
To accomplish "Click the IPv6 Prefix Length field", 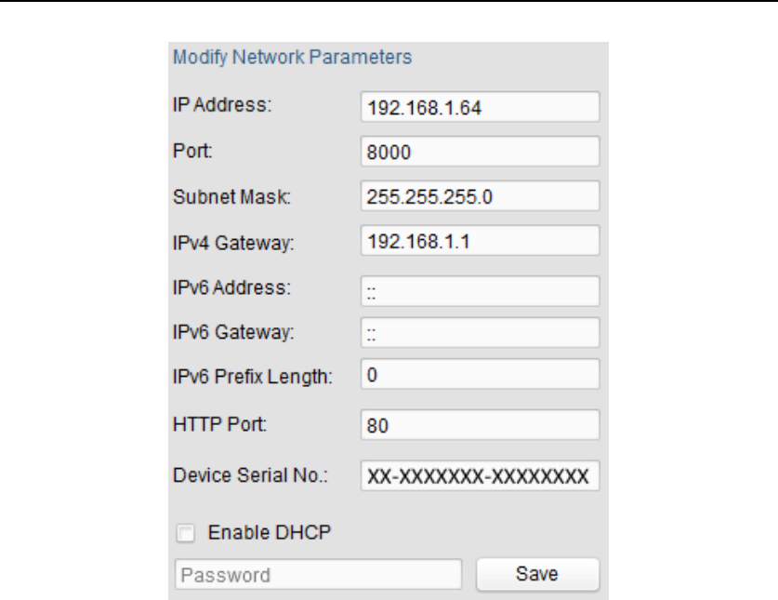I will 480,377.
